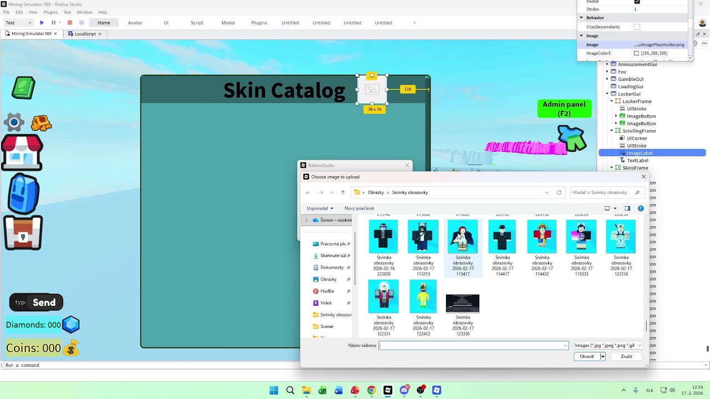Click the Pause test button
Image resolution: width=710 pixels, height=399 pixels.
point(53,23)
